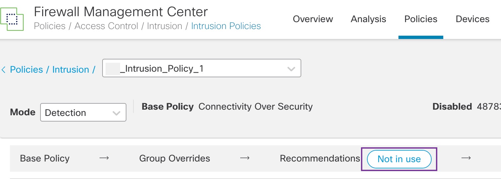Switch to the Analysis menu
The image size is (501, 179).
click(x=368, y=19)
